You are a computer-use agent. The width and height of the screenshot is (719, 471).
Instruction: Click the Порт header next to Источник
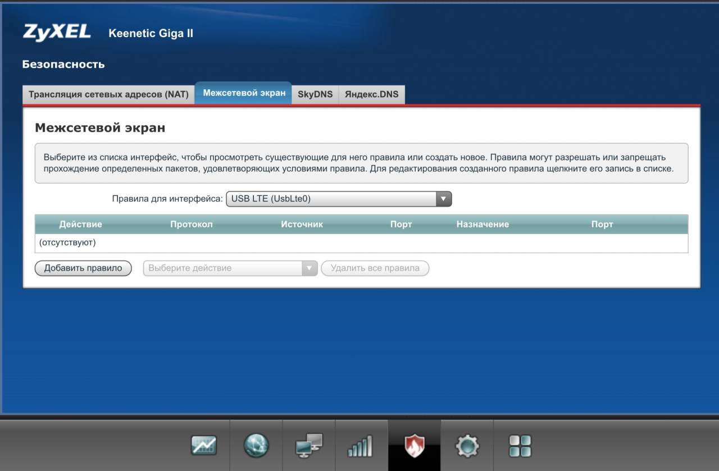401,225
